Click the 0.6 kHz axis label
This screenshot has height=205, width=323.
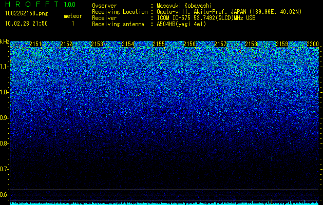click(x=5, y=195)
